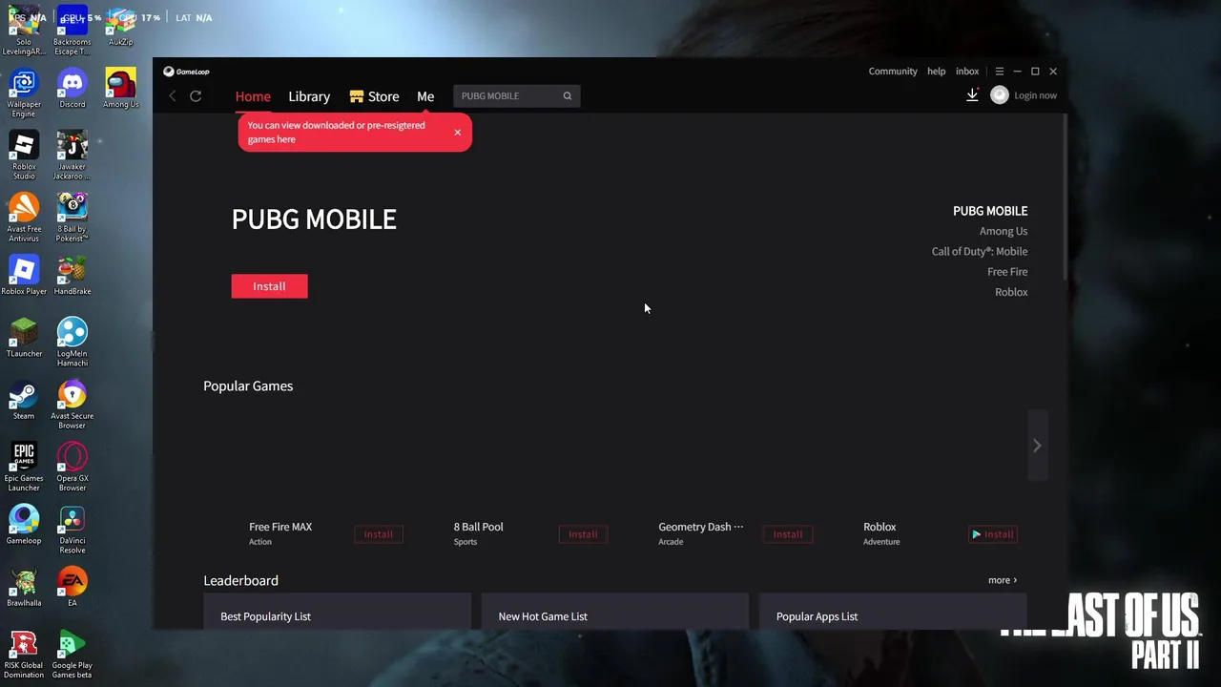
Task: Click Login now
Action: point(1035,95)
